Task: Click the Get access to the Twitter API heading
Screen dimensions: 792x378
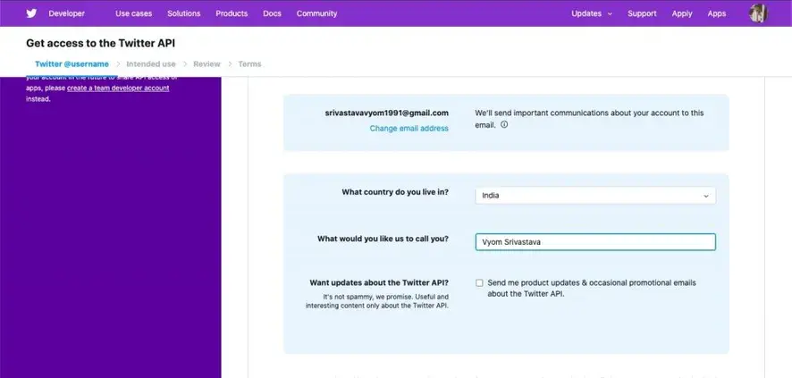Action: [100, 44]
